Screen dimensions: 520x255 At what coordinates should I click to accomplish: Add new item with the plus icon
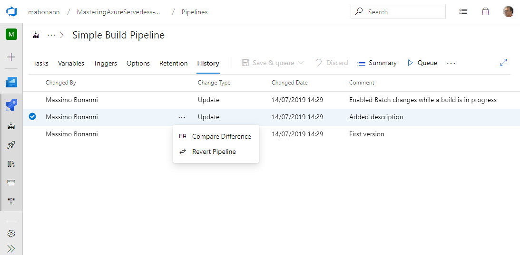coord(11,57)
